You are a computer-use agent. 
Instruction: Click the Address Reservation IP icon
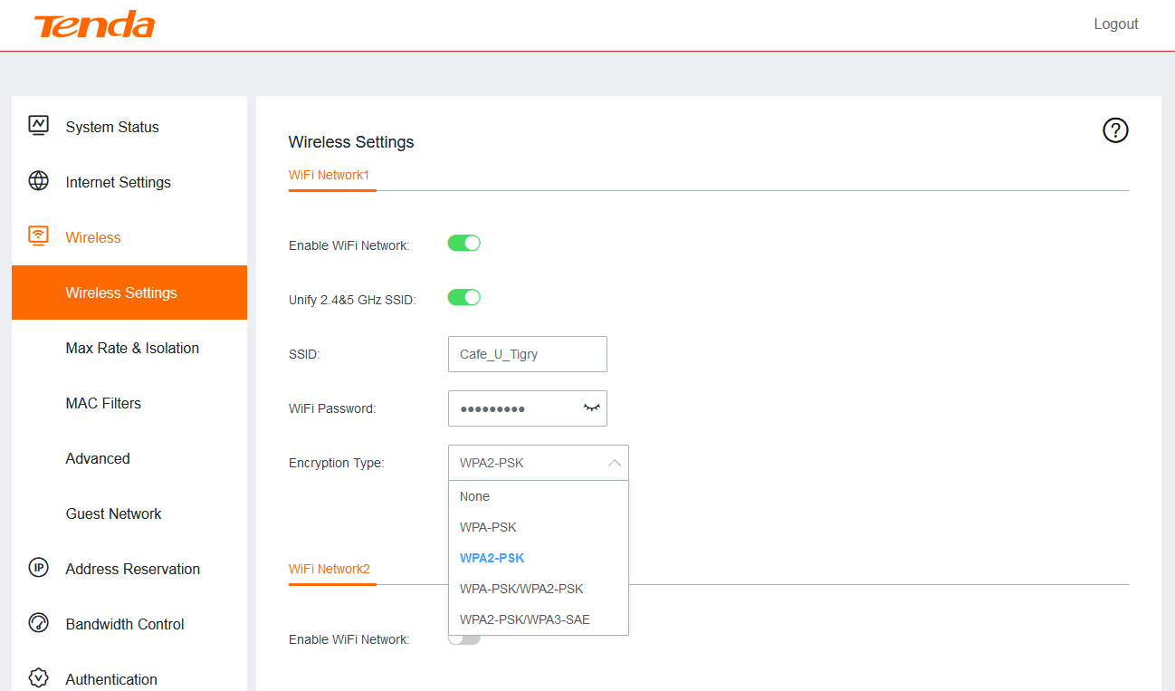click(x=38, y=568)
